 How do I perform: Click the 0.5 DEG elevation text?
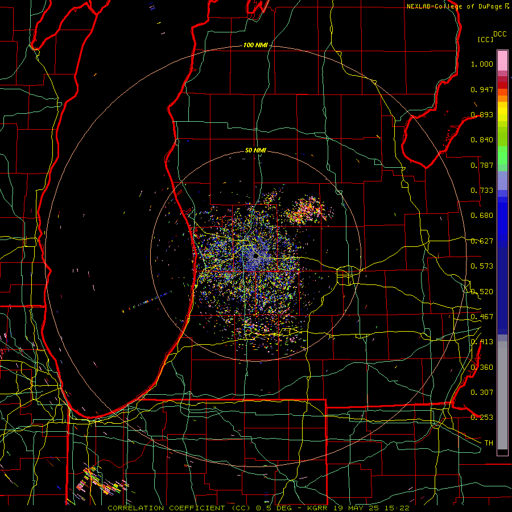[x=274, y=508]
